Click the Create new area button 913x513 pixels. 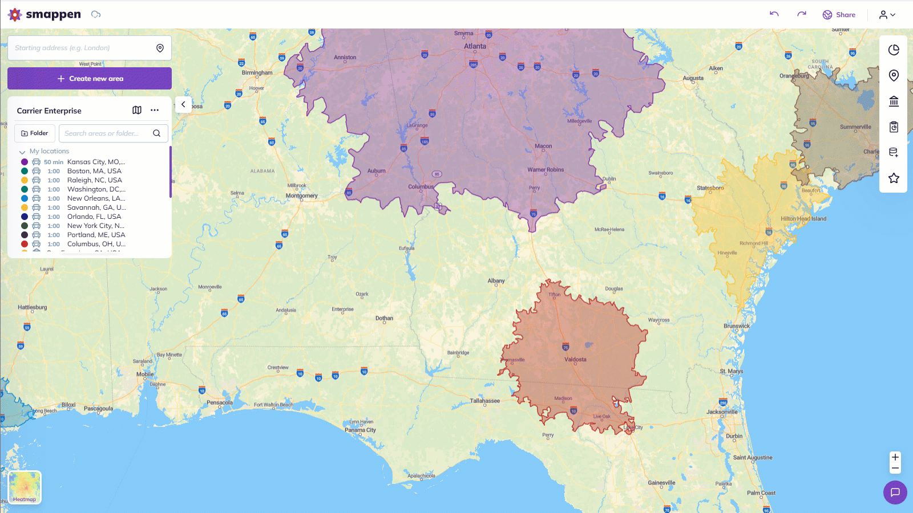click(x=90, y=79)
